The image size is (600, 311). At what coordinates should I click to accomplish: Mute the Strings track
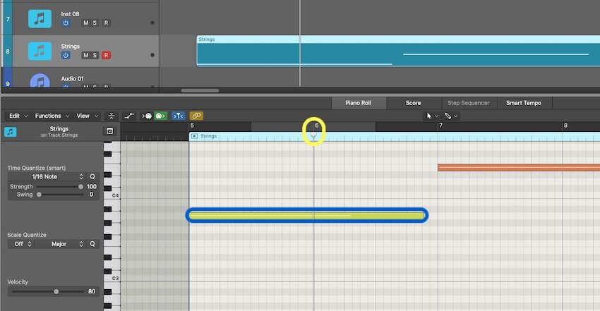click(x=85, y=56)
